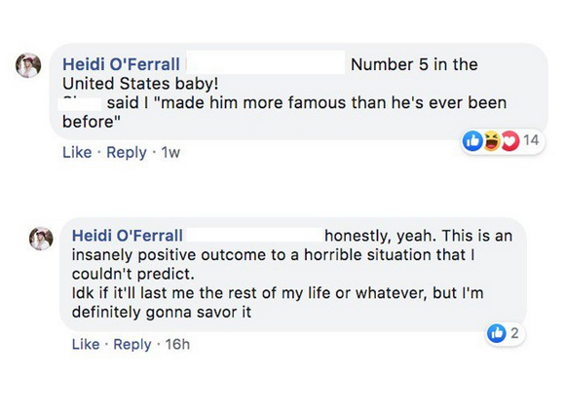The width and height of the screenshot is (565, 413).
Task: Open Heidi O'Ferrall's avatar on first comment
Action: 28,65
